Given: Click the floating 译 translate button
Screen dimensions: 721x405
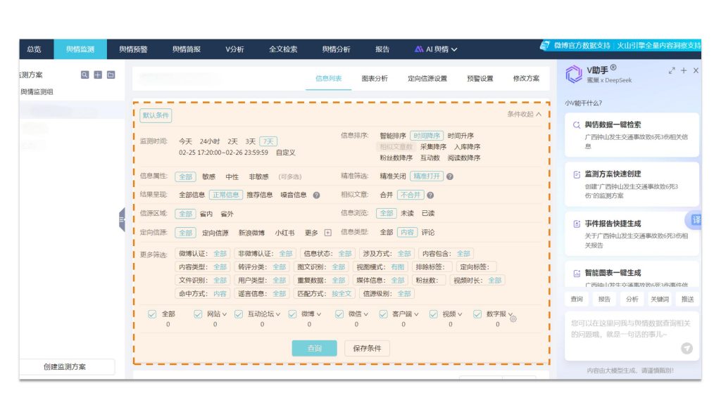Looking at the screenshot, I should (x=695, y=220).
